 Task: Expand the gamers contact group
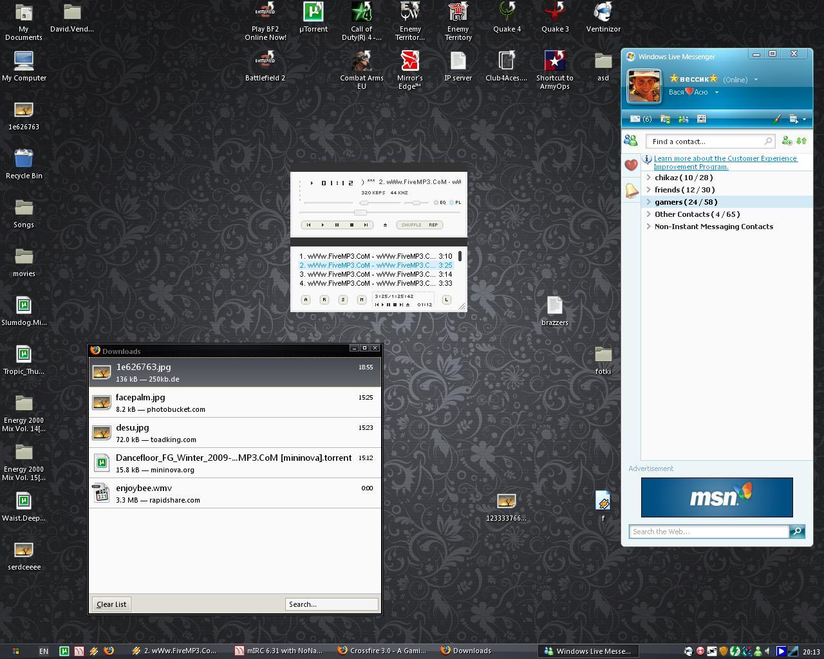coord(649,202)
